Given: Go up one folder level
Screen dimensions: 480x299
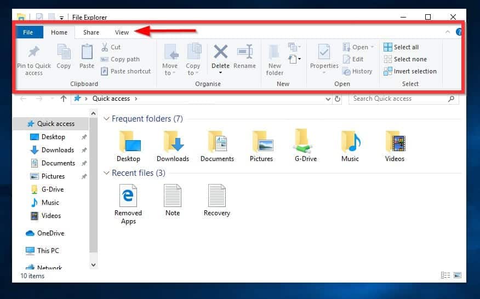Looking at the screenshot, I should coord(64,99).
